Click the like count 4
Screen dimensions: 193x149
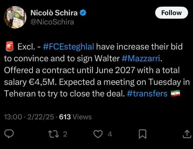110,134
